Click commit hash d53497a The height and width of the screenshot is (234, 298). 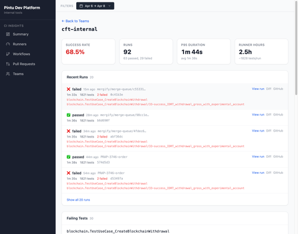click(117, 179)
